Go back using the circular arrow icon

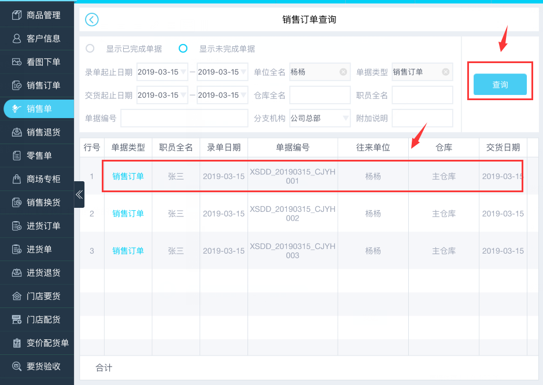pos(92,20)
